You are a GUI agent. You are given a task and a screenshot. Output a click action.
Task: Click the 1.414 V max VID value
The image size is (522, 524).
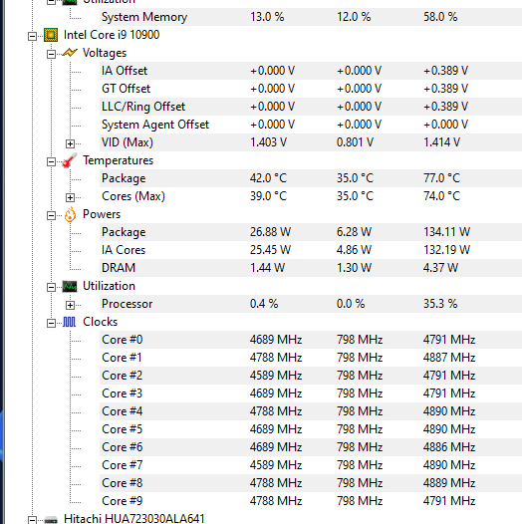[441, 142]
